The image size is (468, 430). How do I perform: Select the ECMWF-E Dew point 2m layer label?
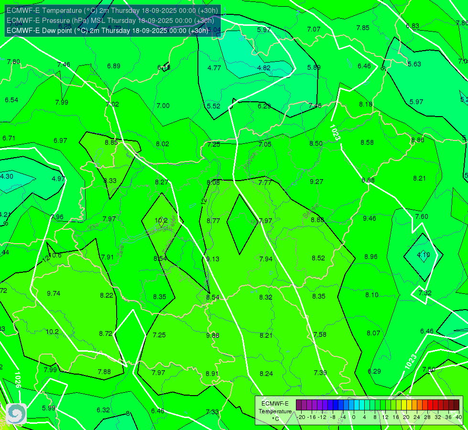(107, 31)
